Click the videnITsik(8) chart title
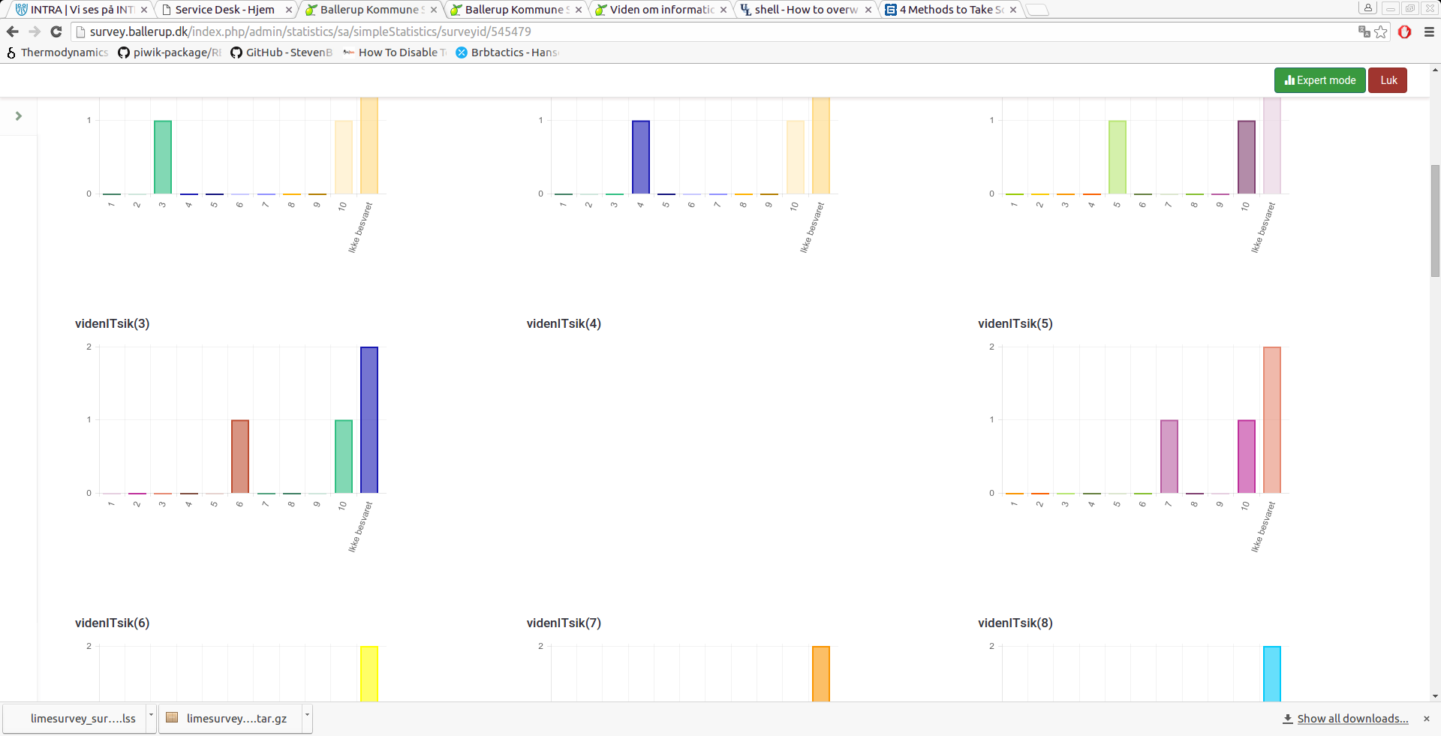Image resolution: width=1441 pixels, height=736 pixels. [1015, 623]
